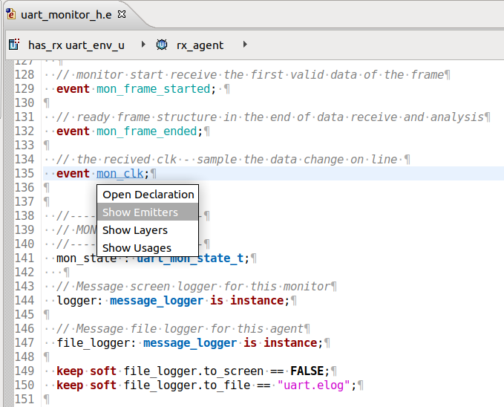Click the event keyword on line 132
This screenshot has height=407, width=504.
(73, 131)
